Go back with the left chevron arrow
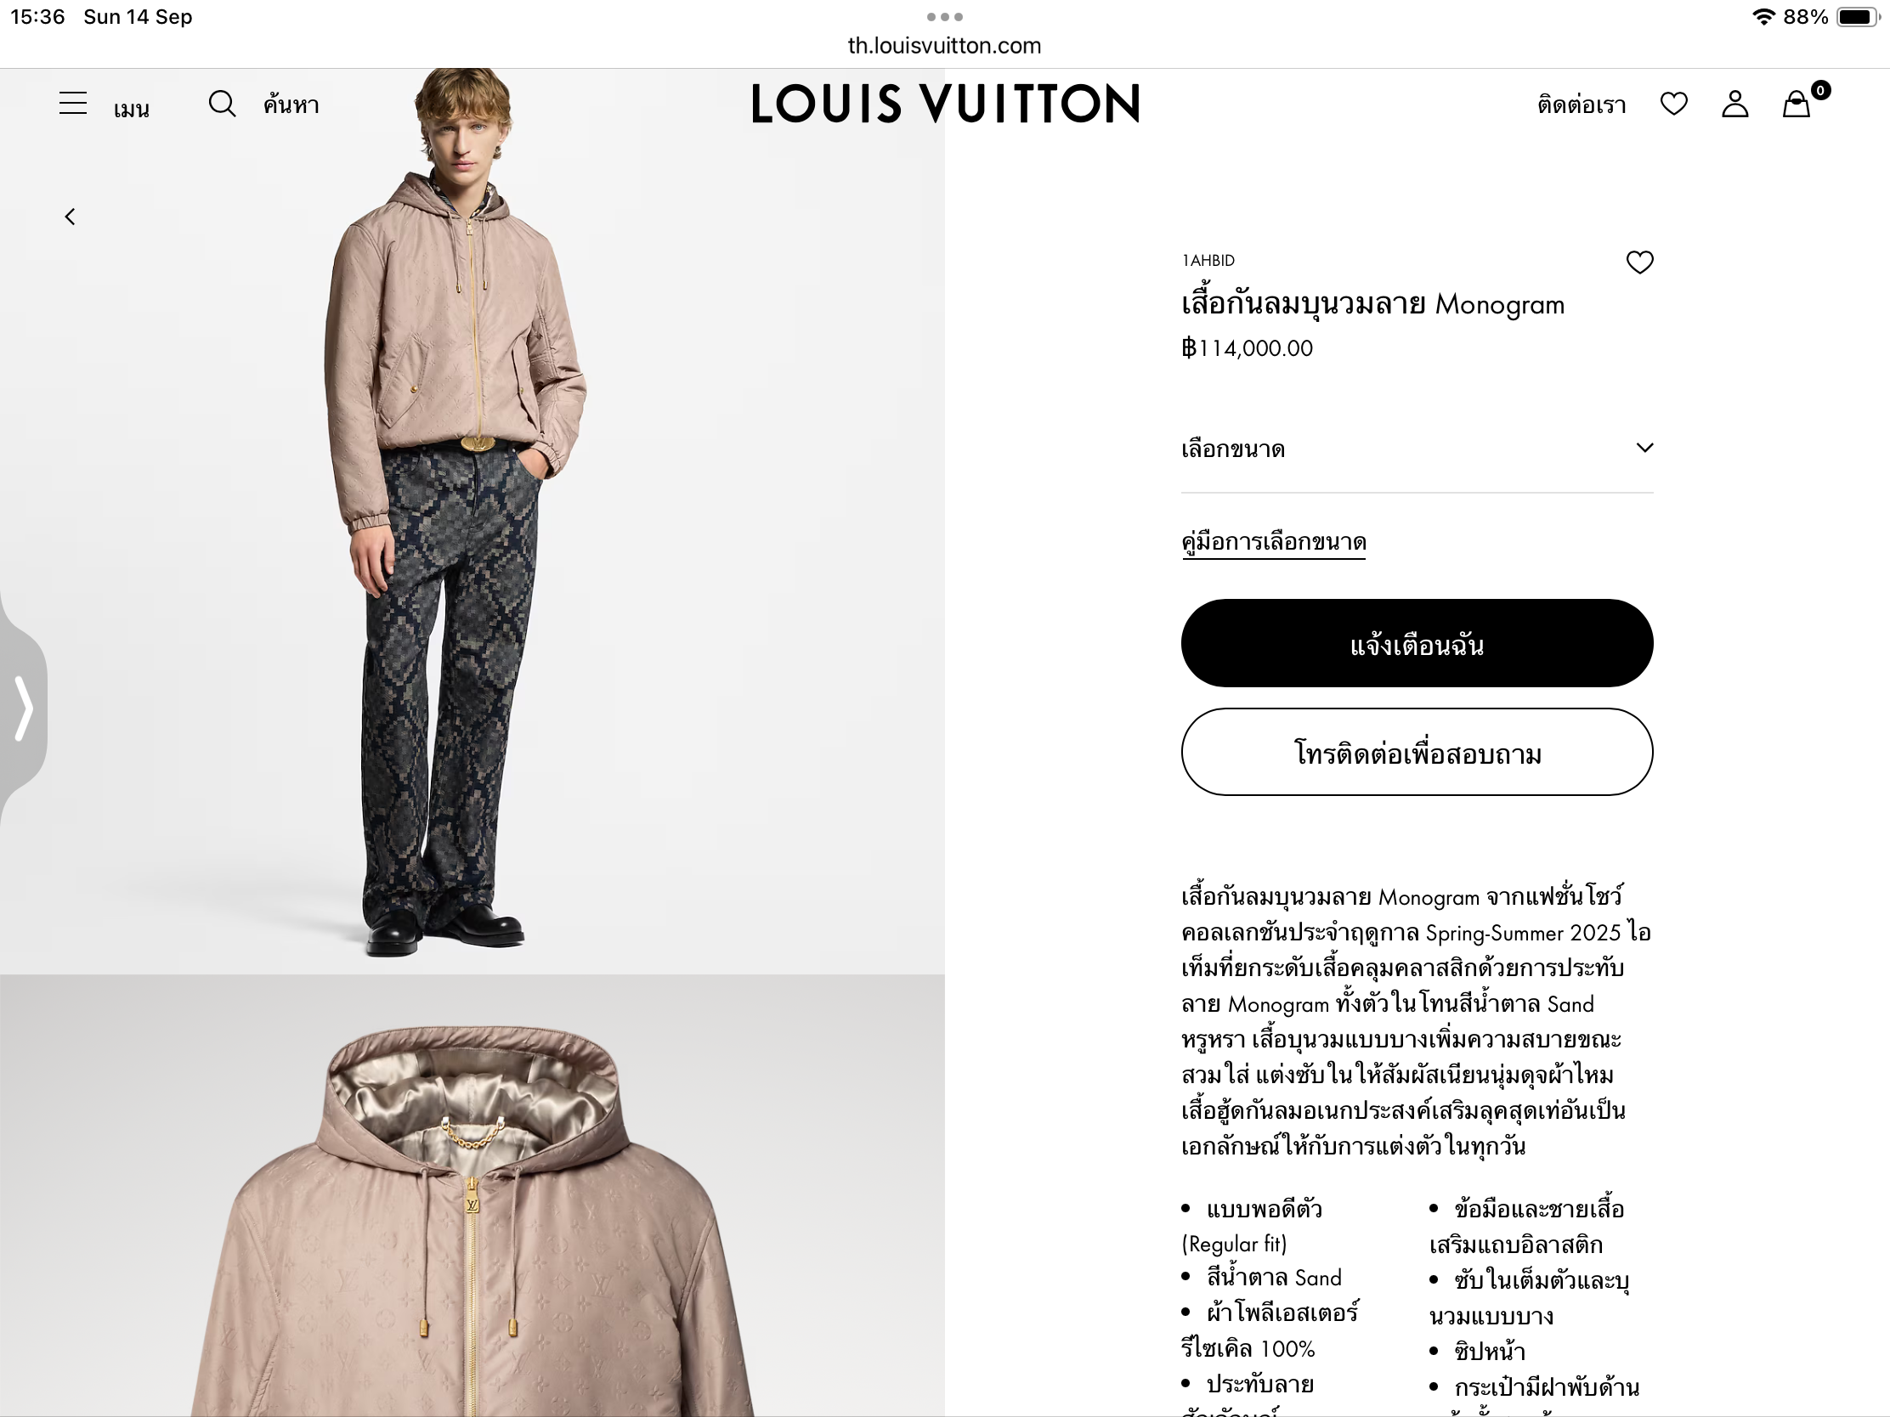Image resolution: width=1890 pixels, height=1417 pixels. coord(70,217)
